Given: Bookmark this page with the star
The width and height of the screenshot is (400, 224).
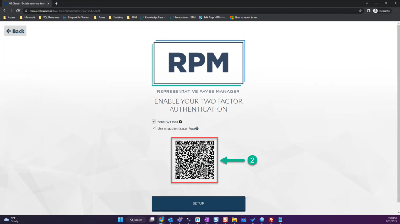Looking at the screenshot, I should [x=360, y=11].
